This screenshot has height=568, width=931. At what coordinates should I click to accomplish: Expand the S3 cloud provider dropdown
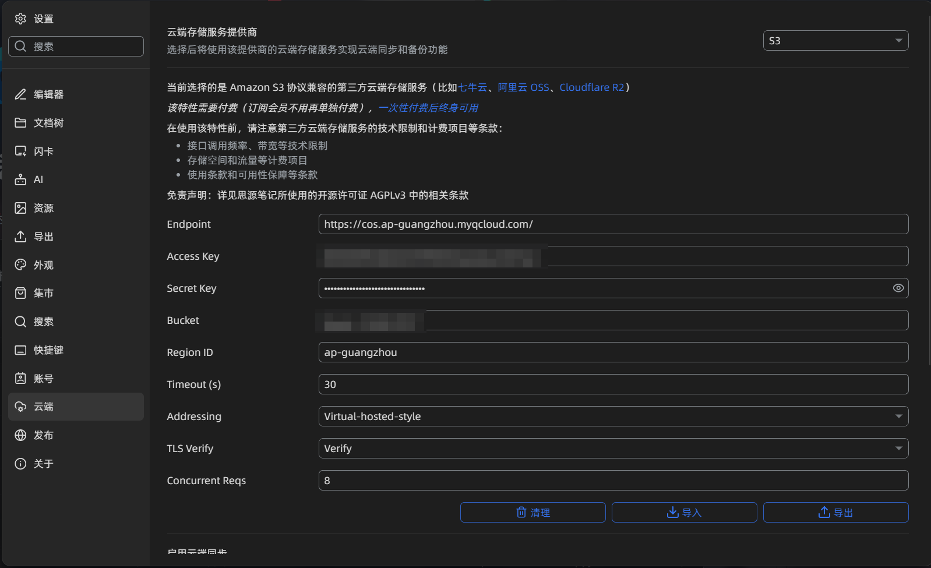click(x=835, y=41)
